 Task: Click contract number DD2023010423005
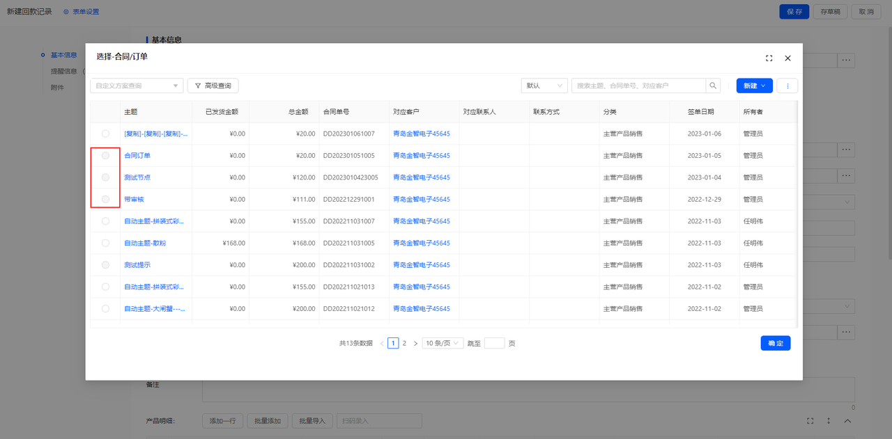point(351,177)
